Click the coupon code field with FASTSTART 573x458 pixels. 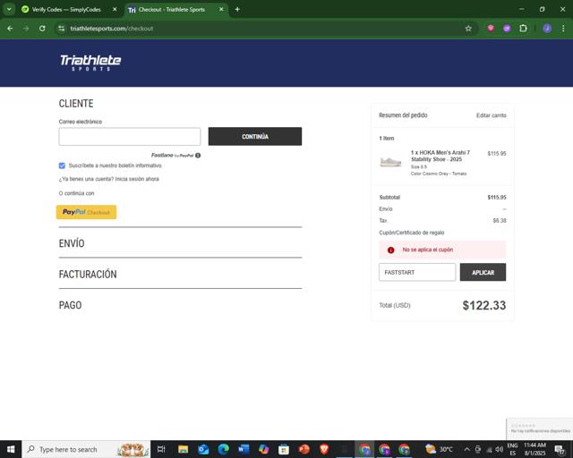click(417, 273)
